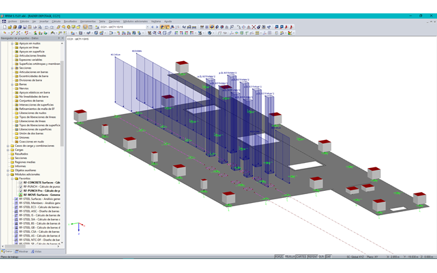The width and height of the screenshot is (437, 273).
Task: Click the Open file folder icon
Action: coord(10,27)
